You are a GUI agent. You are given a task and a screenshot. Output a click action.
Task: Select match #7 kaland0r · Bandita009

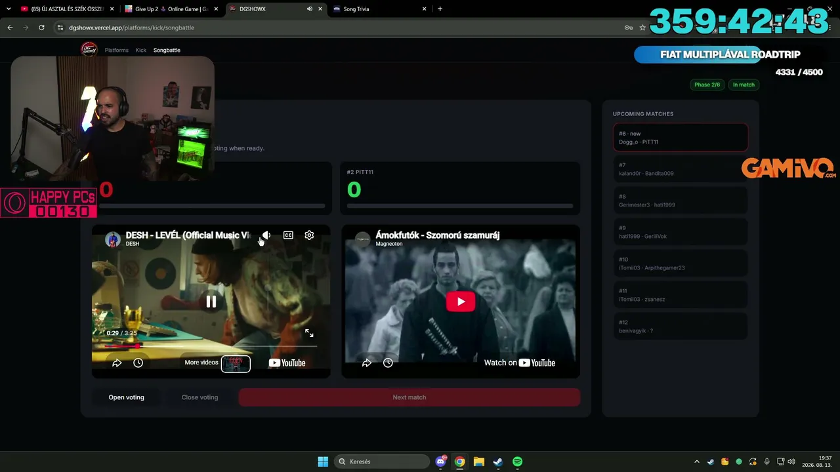tap(681, 169)
